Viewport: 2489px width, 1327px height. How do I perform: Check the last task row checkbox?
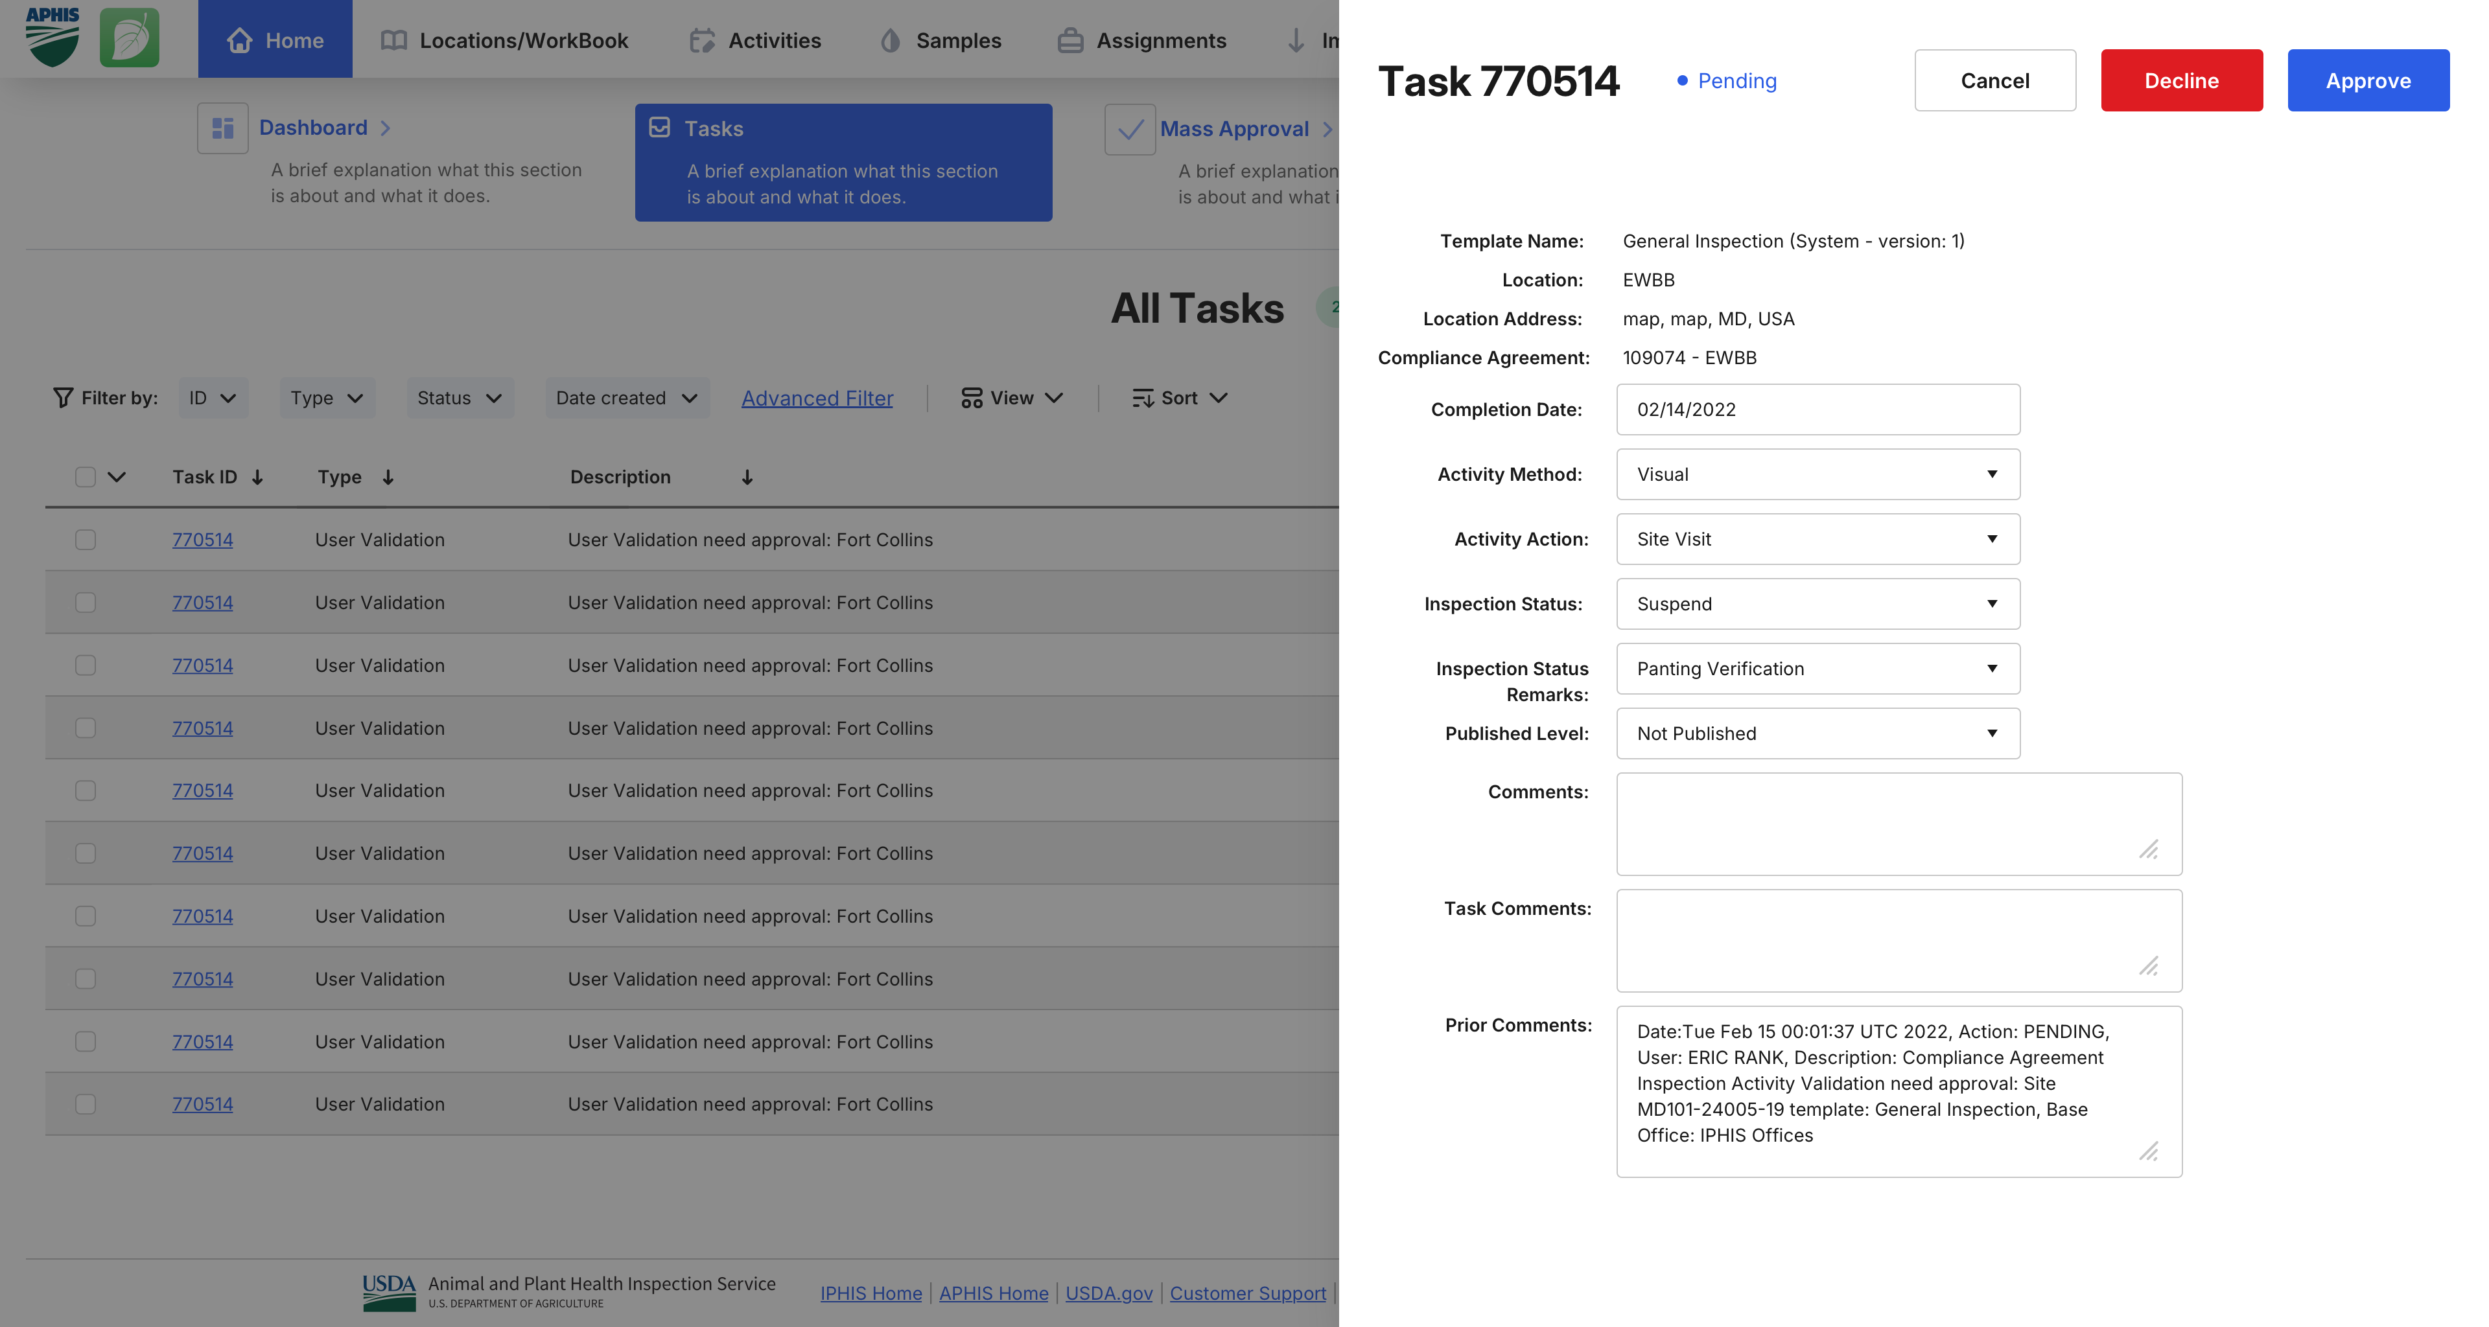[85, 1104]
